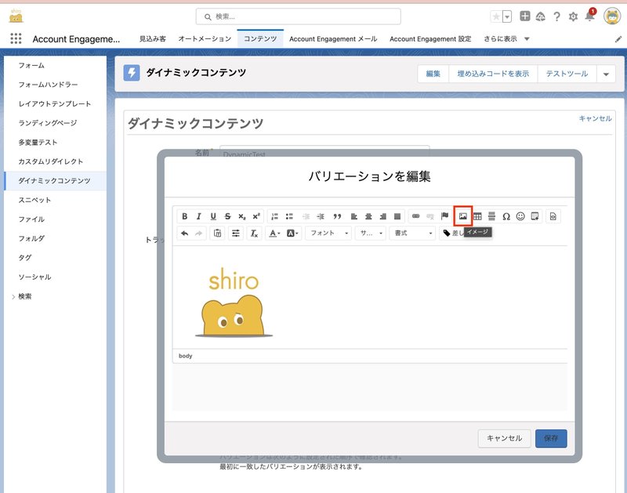Click the unlink icon
The image size is (627, 493).
point(430,216)
